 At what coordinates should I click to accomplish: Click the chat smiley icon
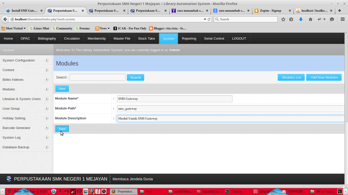[x=332, y=19]
